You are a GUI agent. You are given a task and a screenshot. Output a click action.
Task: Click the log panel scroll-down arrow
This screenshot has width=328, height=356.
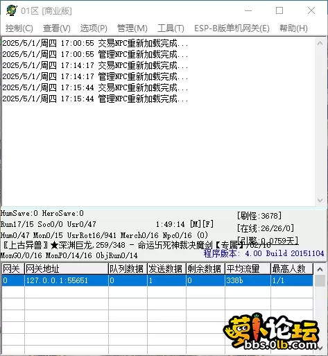pos(320,201)
